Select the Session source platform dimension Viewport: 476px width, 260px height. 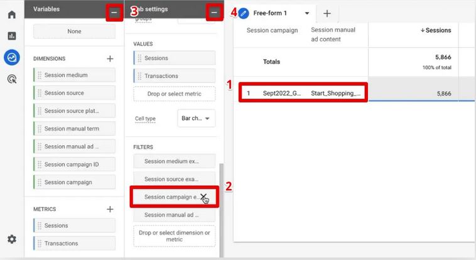click(74, 111)
